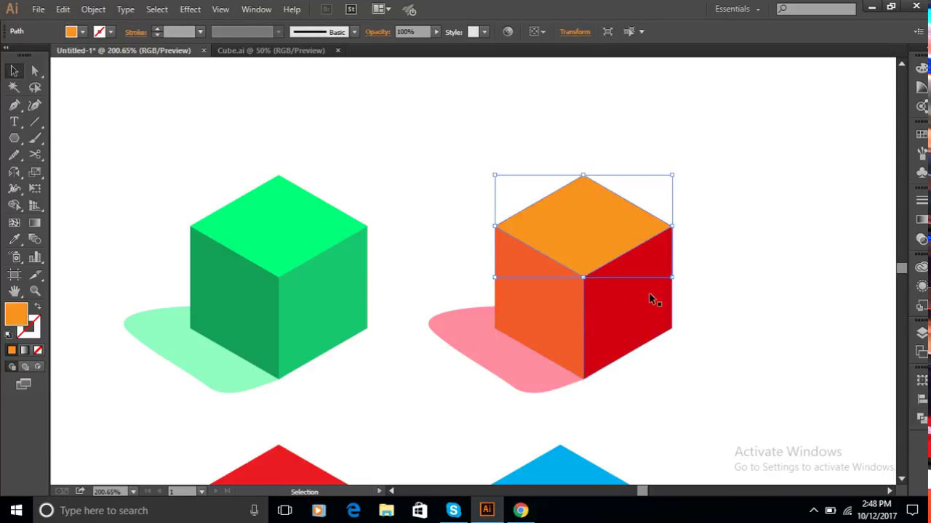Expand the fill color dropdown in control bar

tap(82, 32)
